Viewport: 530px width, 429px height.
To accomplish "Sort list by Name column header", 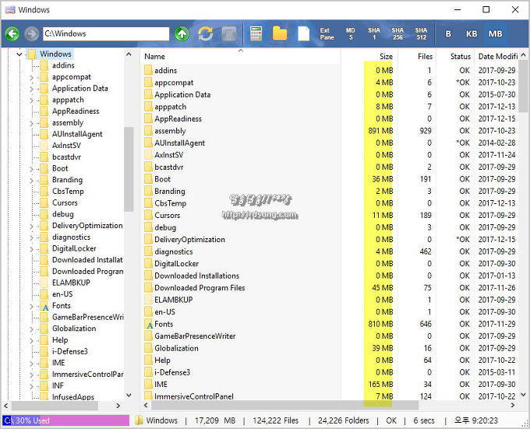I will [240, 56].
